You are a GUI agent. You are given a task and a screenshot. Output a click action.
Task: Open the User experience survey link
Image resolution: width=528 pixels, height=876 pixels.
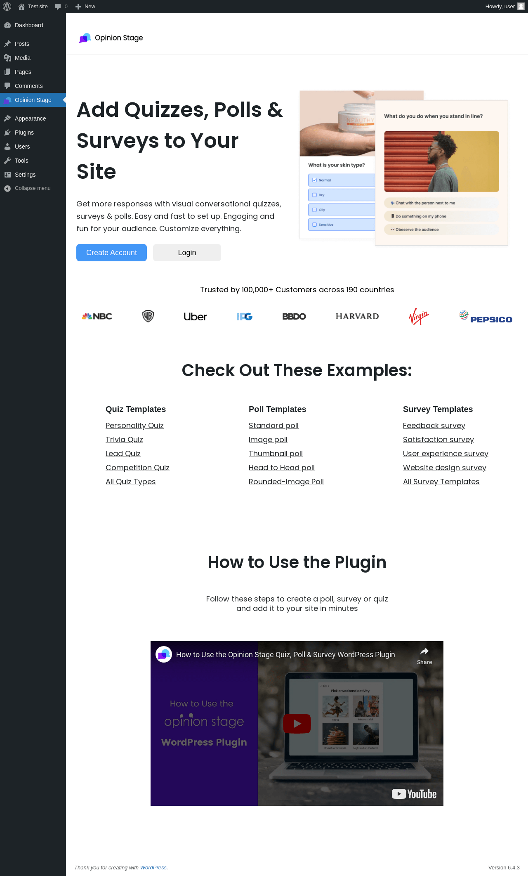click(x=445, y=454)
